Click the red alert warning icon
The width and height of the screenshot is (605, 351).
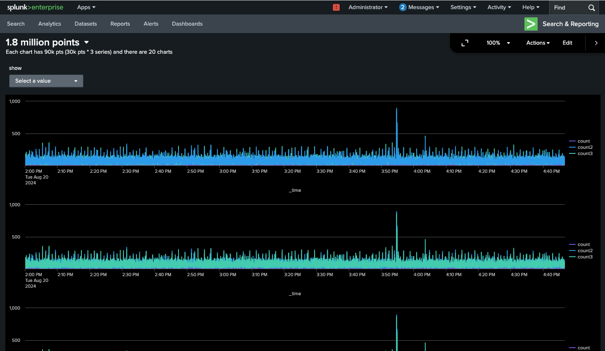click(x=336, y=7)
